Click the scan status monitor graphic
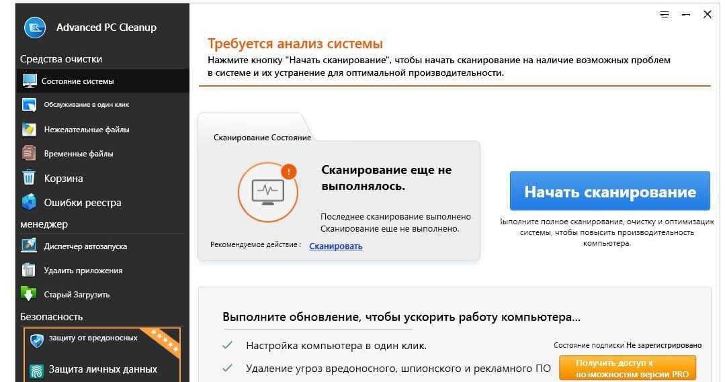Screen dimensions: 727x382 pyautogui.click(x=267, y=191)
